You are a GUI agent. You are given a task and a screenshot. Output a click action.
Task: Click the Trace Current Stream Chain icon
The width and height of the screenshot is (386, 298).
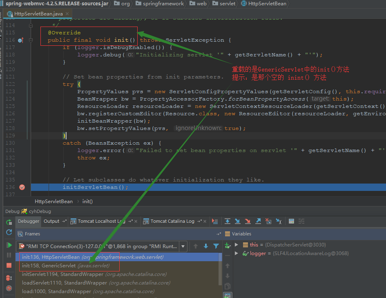[301, 222]
